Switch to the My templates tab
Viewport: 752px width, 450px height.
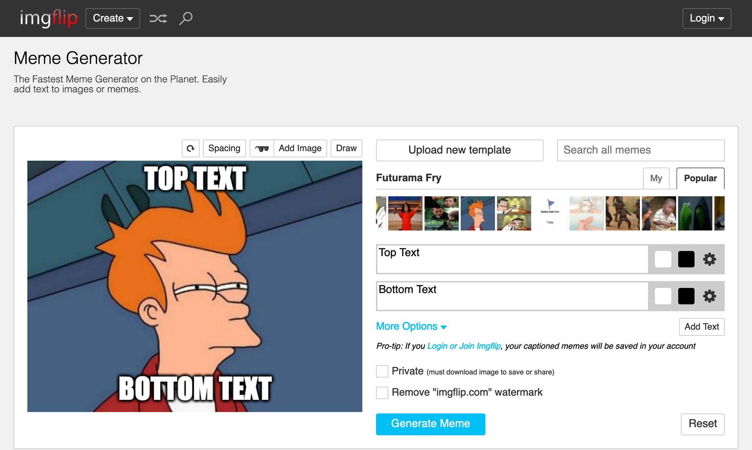[656, 178]
